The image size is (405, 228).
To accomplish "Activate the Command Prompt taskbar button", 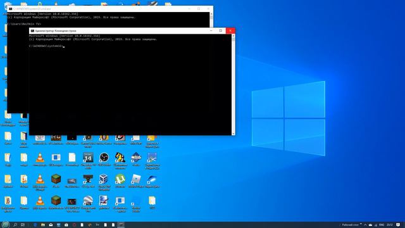I will [x=121, y=225].
